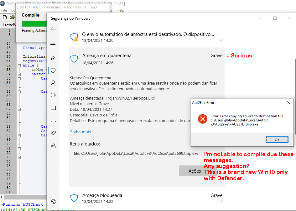Screen dimensions: 296x211
Task: Click the 'Segurança do Windows' window title
Action: pos(70,18)
